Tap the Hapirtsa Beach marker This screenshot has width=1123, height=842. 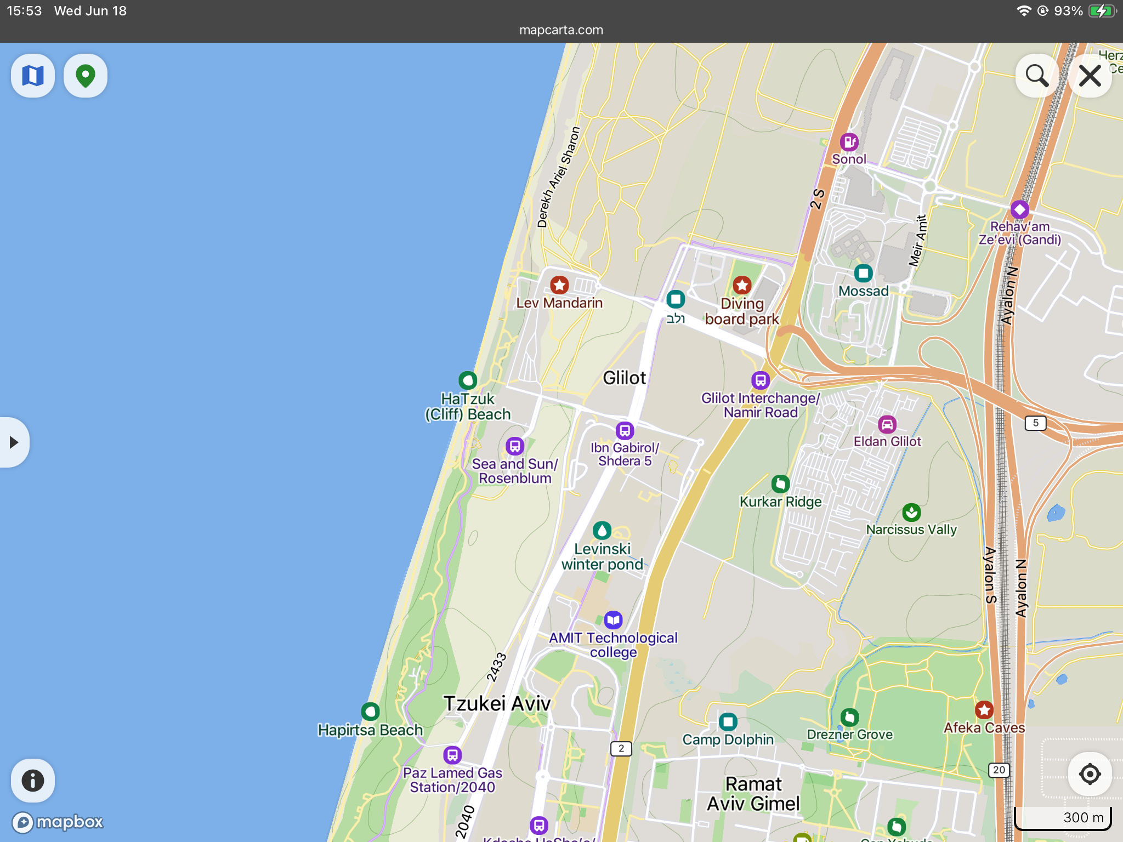point(371,712)
